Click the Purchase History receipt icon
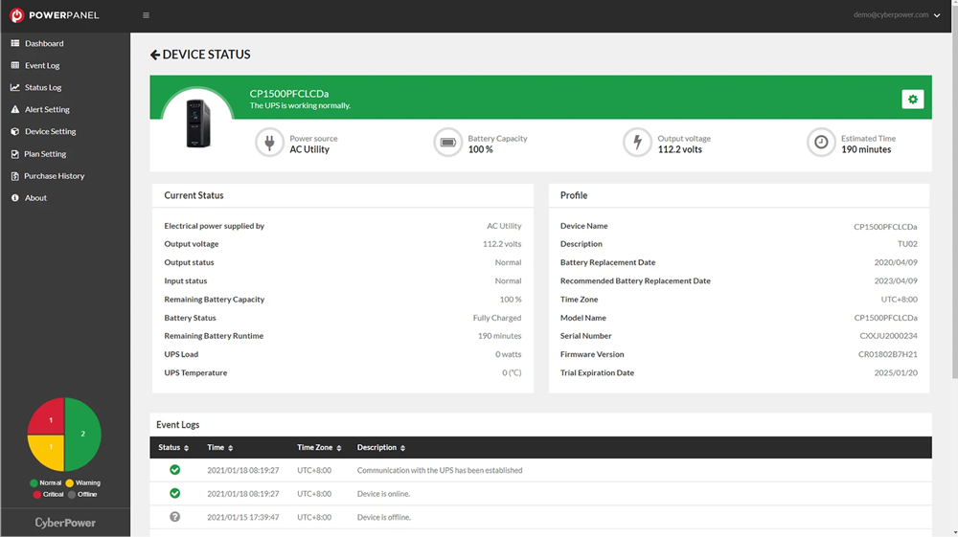This screenshot has width=958, height=537. (15, 176)
